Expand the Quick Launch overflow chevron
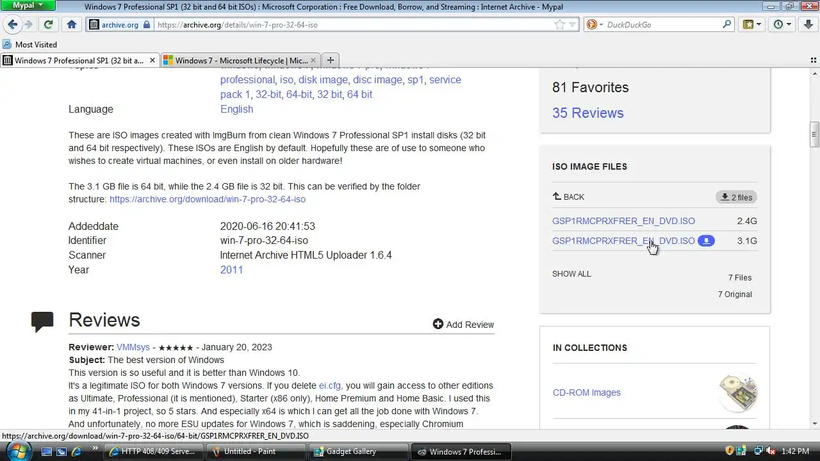Screen dimensions: 820x461 pyautogui.click(x=95, y=448)
